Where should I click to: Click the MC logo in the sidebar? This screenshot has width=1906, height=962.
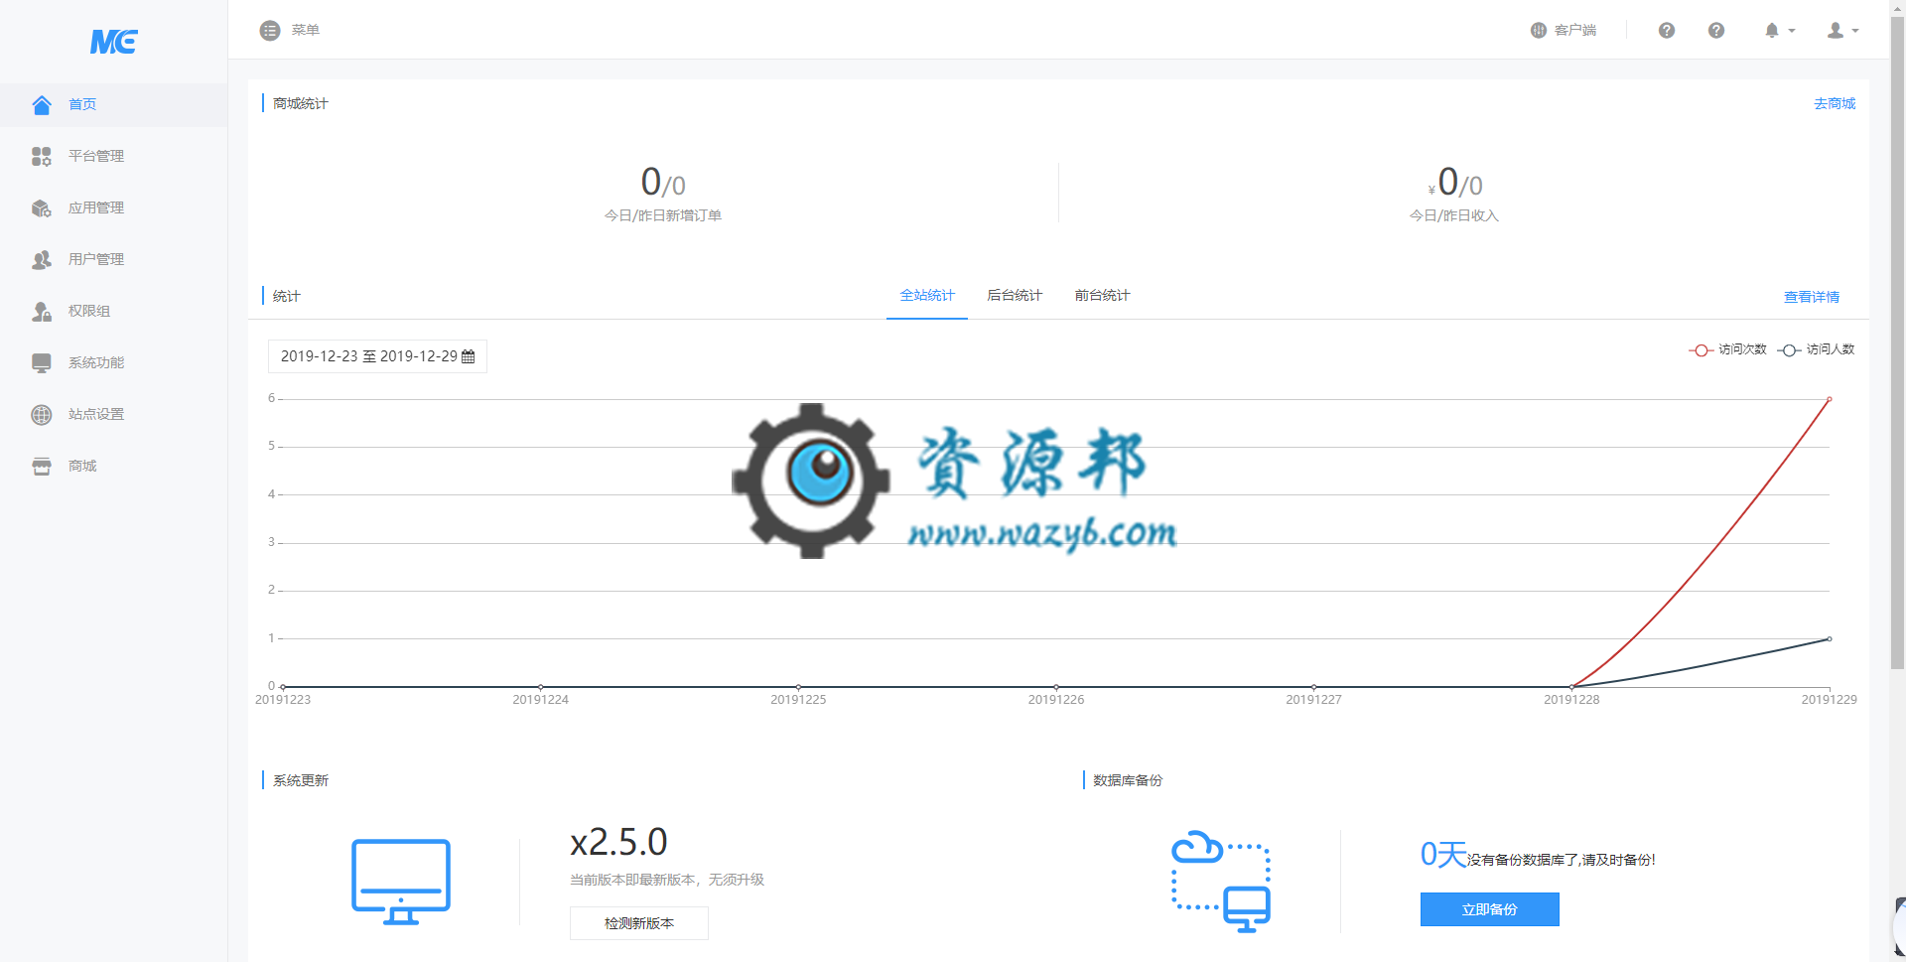(113, 42)
